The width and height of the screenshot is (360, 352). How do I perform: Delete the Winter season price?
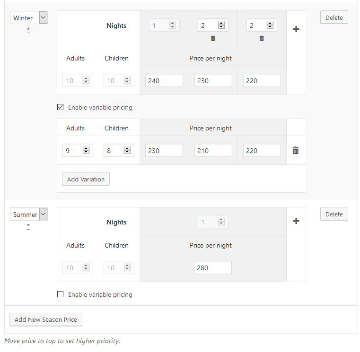coord(334,17)
